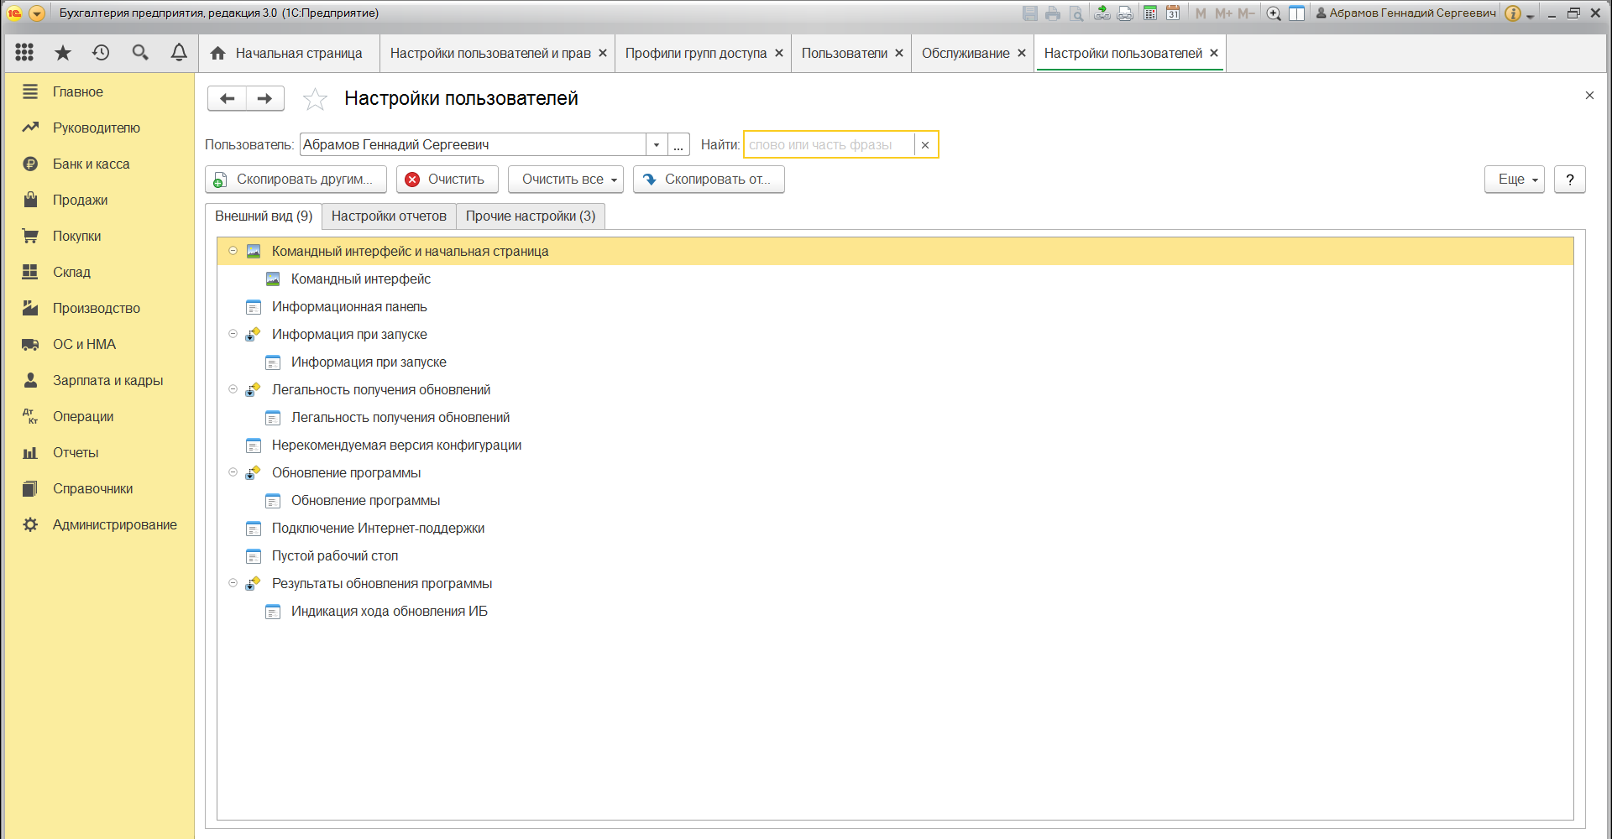Navigate back with left arrow button
This screenshot has width=1612, height=839.
click(227, 98)
